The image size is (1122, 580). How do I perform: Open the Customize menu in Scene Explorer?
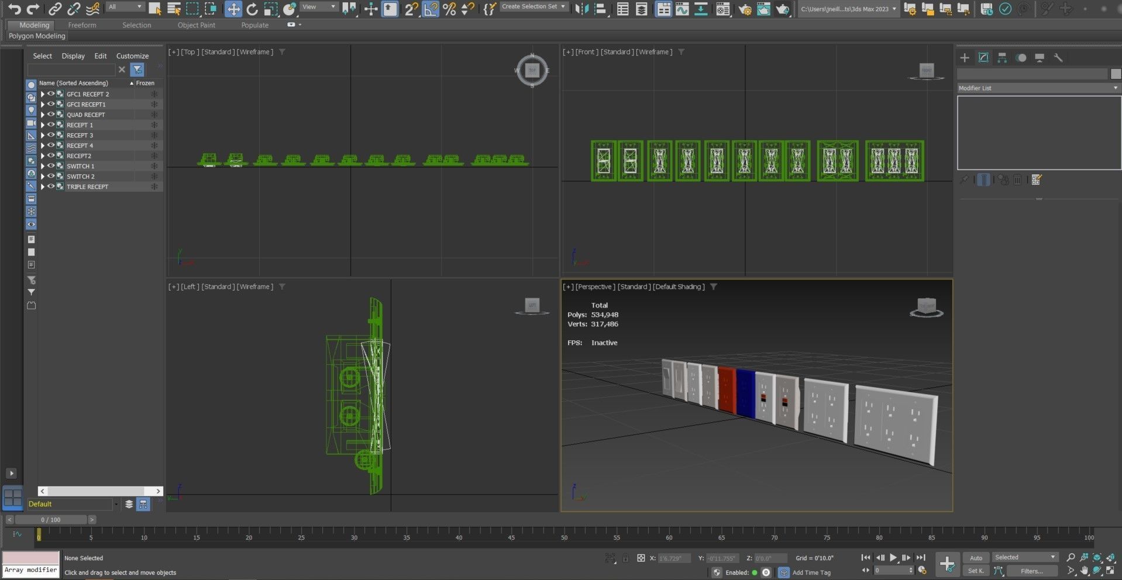pyautogui.click(x=132, y=56)
